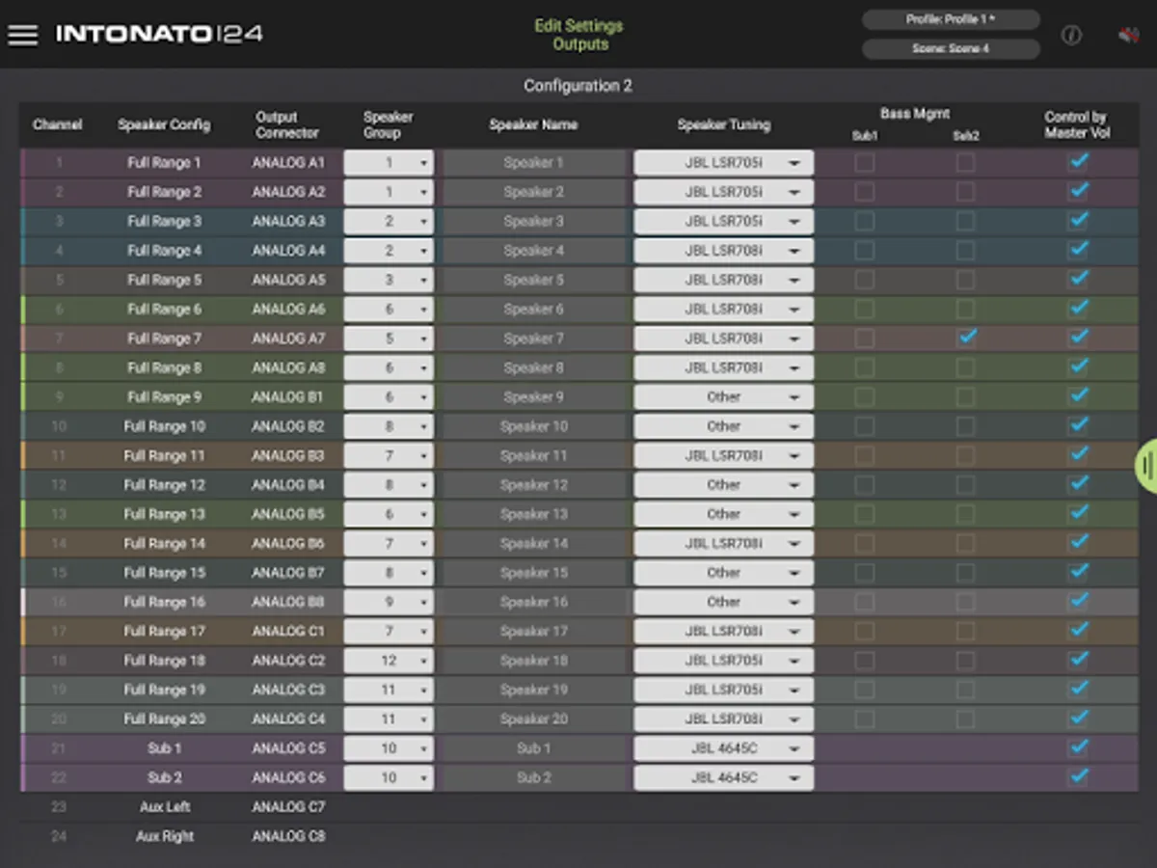The height and width of the screenshot is (868, 1157).
Task: Click the Edit Settings Outputs title
Action: tap(579, 35)
